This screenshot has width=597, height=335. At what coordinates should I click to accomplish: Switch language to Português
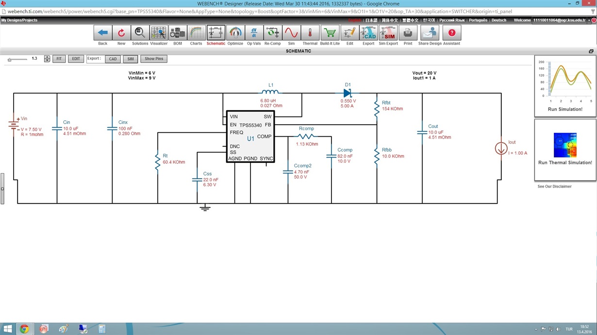478,20
